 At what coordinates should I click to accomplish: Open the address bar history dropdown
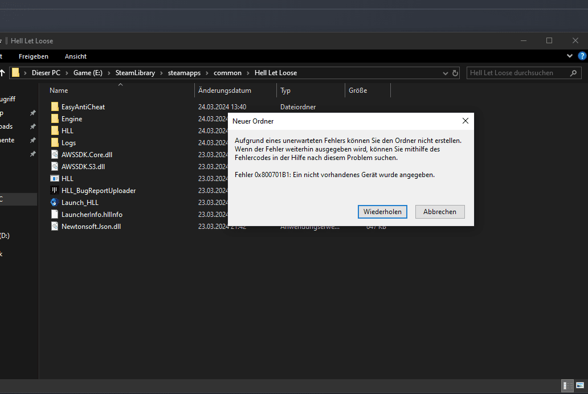(446, 73)
